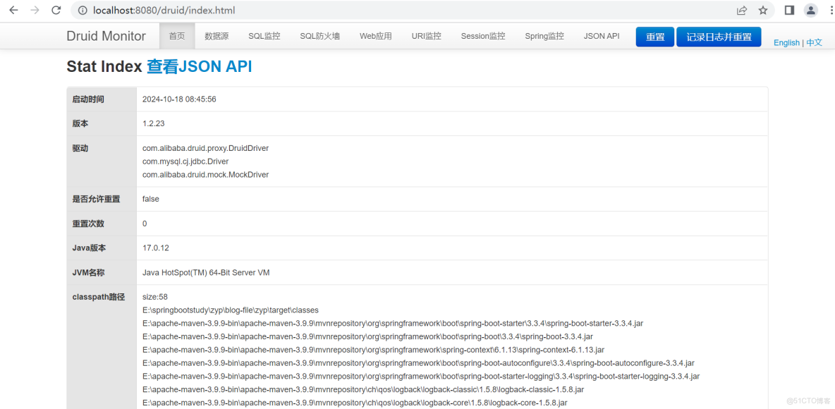Switch to the 数据源 tab
Screen dimensions: 835x409
click(217, 36)
